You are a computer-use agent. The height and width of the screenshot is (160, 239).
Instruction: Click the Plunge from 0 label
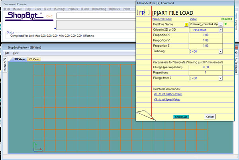[162, 78]
